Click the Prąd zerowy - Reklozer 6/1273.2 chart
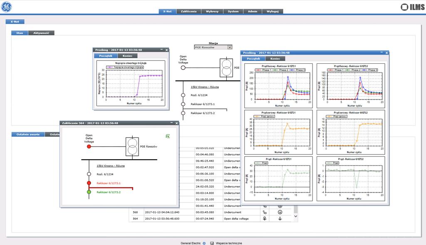 tap(351, 132)
